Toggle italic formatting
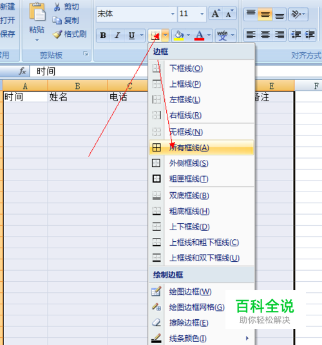The height and width of the screenshot is (345, 322). pos(117,35)
